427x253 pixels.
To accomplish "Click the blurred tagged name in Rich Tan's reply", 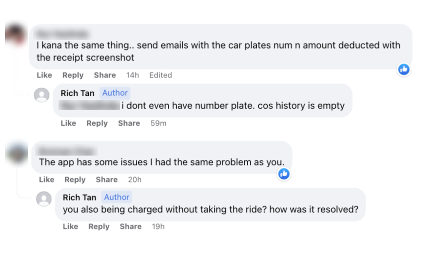I will pyautogui.click(x=90, y=106).
